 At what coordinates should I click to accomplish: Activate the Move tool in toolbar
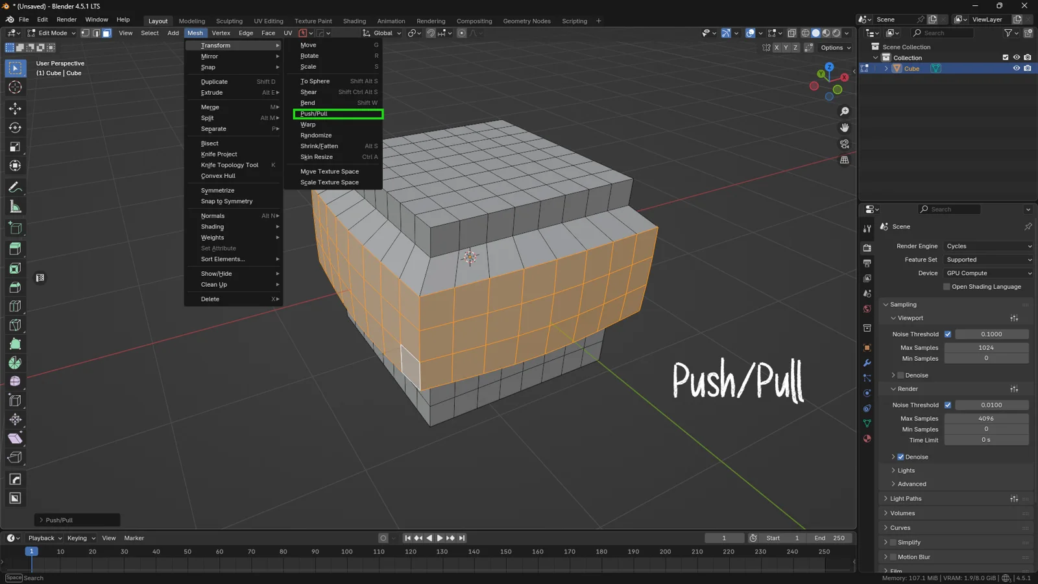[16, 108]
